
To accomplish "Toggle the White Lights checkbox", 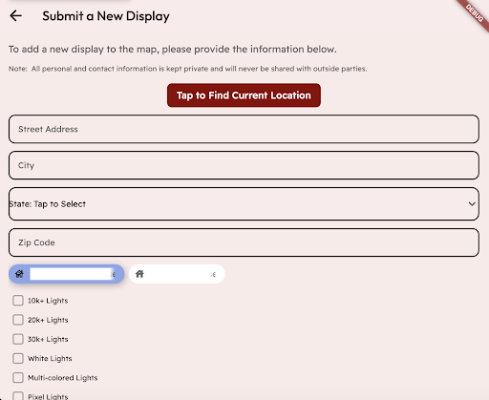I will (x=18, y=358).
